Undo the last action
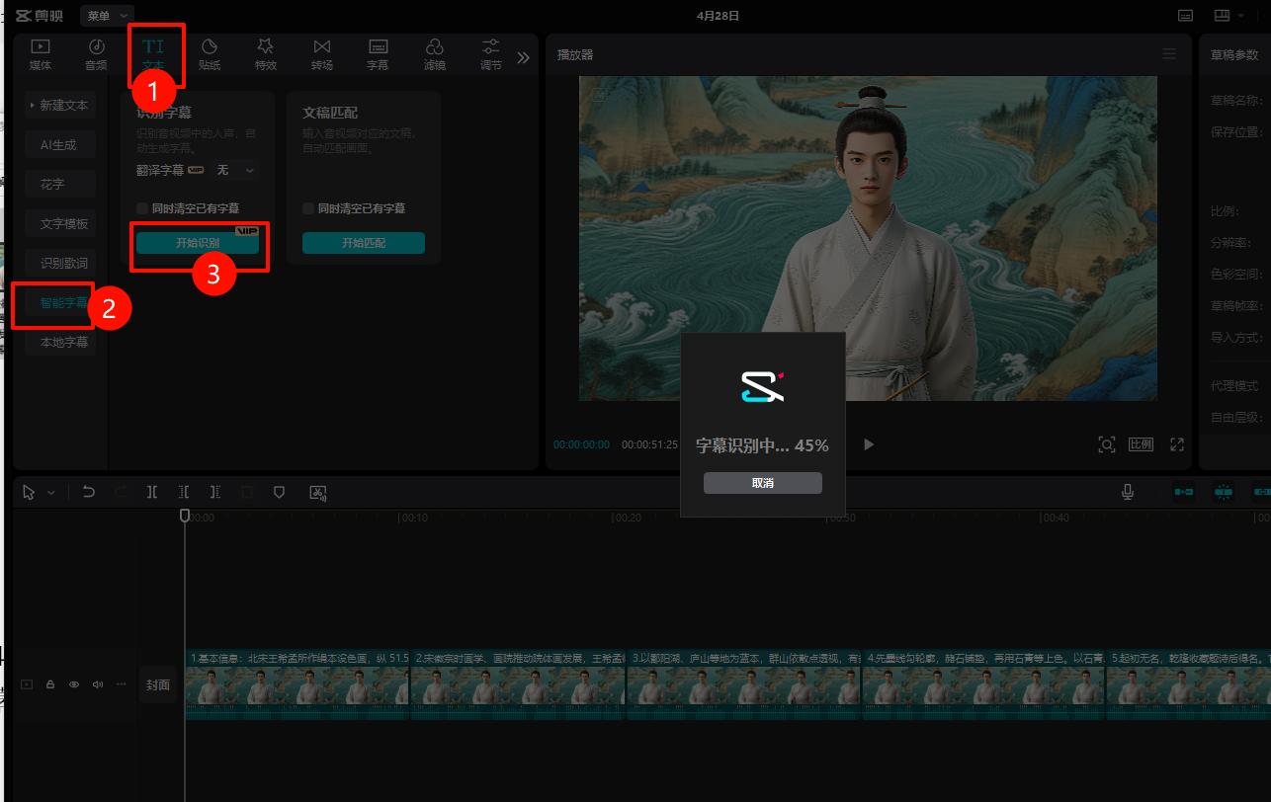Screen dimensions: 1271x802 point(89,491)
